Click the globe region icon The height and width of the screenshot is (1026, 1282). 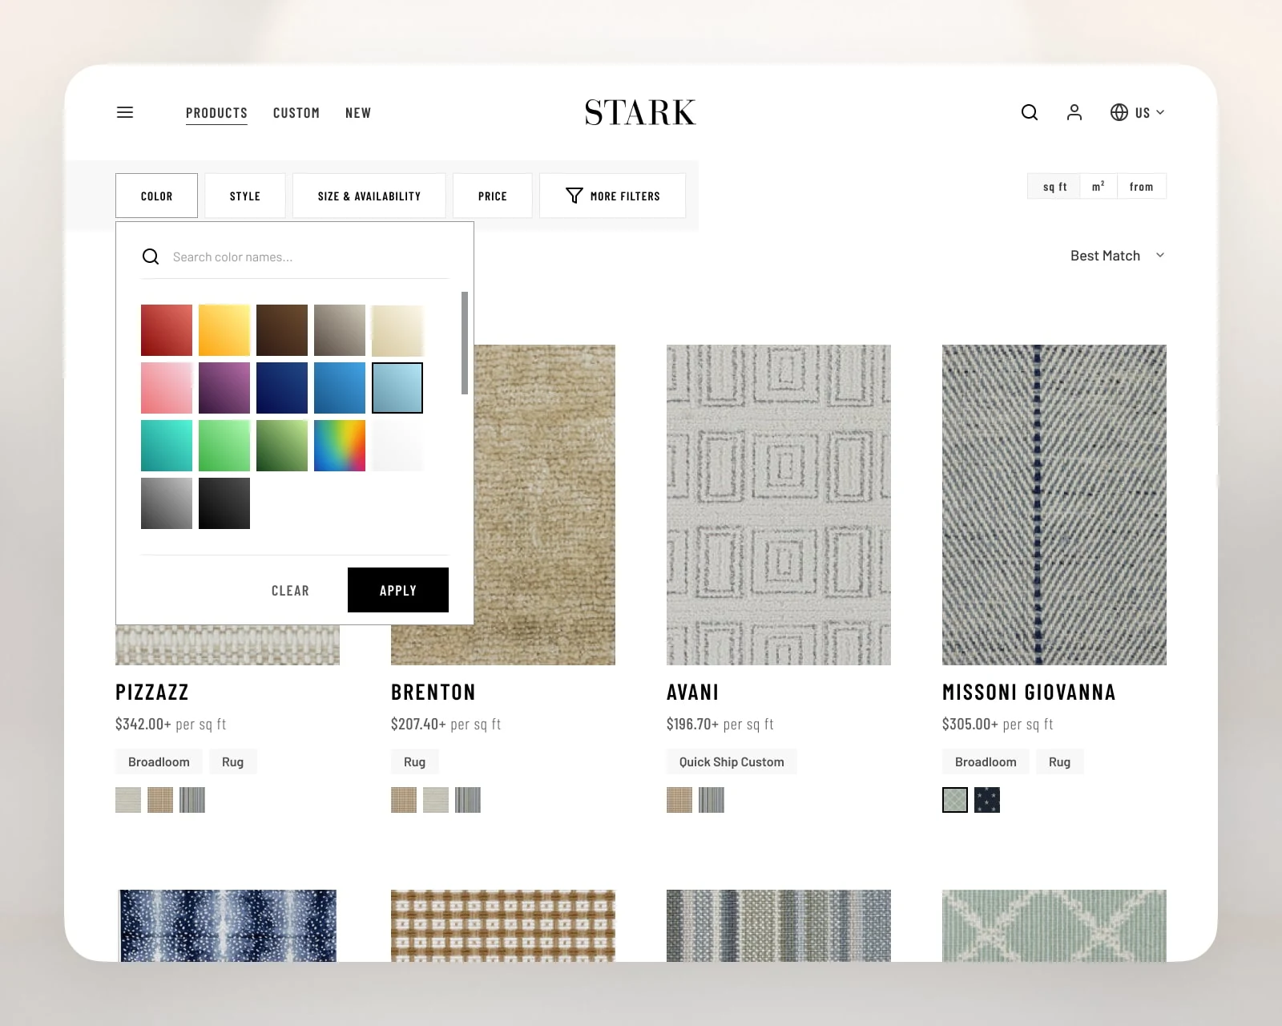pyautogui.click(x=1119, y=112)
